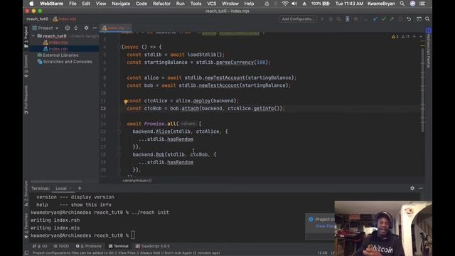Click the reach_tut0 breadcrumb in navigation bar
This screenshot has height=256, width=455.
pyautogui.click(x=37, y=19)
